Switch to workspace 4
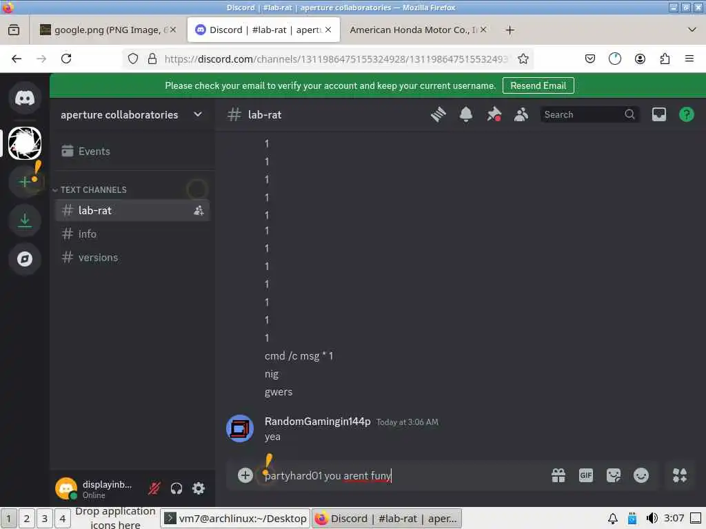 coord(63,519)
